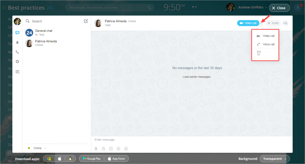Screen dimensions: 305x164
Task: Click the create chat compose icon
Action: (x=86, y=21)
